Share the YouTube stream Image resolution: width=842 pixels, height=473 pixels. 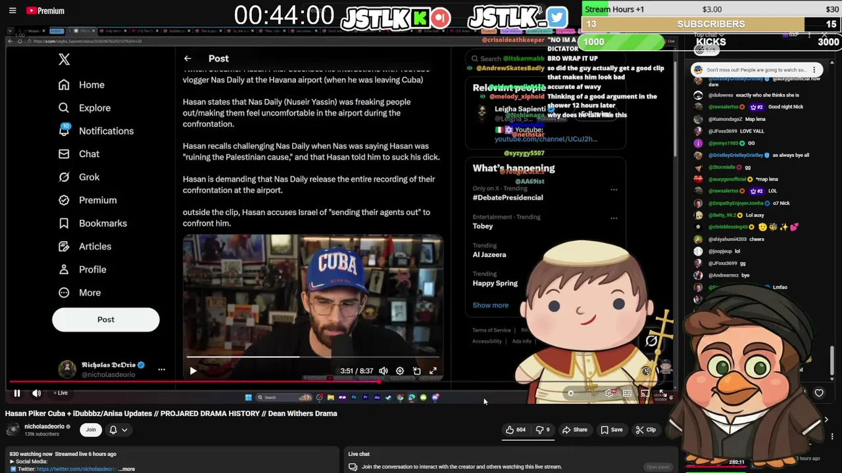574,430
